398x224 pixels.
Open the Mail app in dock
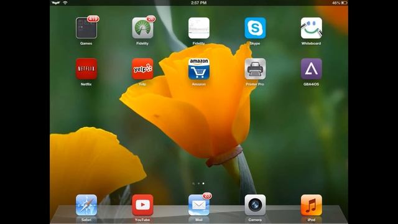(x=199, y=205)
